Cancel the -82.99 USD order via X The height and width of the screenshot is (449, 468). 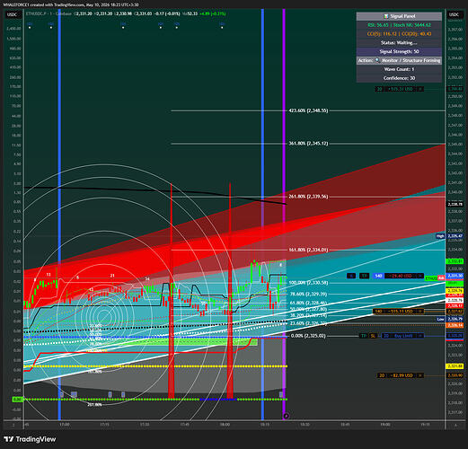(420, 375)
